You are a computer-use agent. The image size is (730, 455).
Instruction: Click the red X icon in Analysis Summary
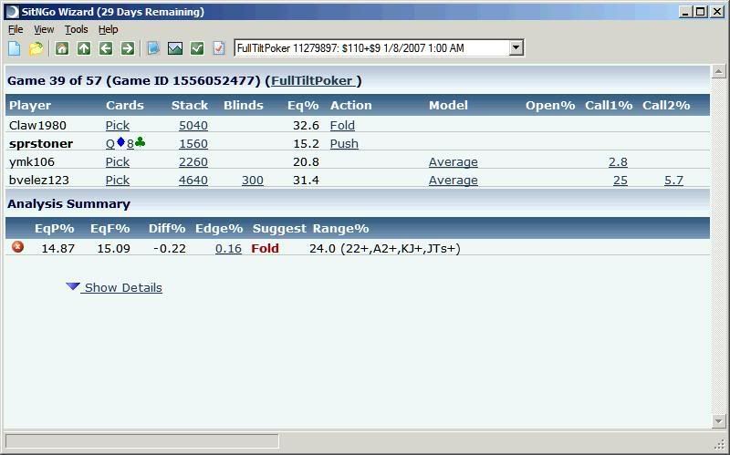point(17,247)
